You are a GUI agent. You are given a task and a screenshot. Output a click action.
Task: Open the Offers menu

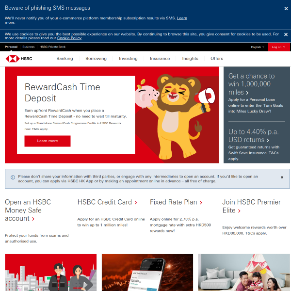click(x=217, y=59)
